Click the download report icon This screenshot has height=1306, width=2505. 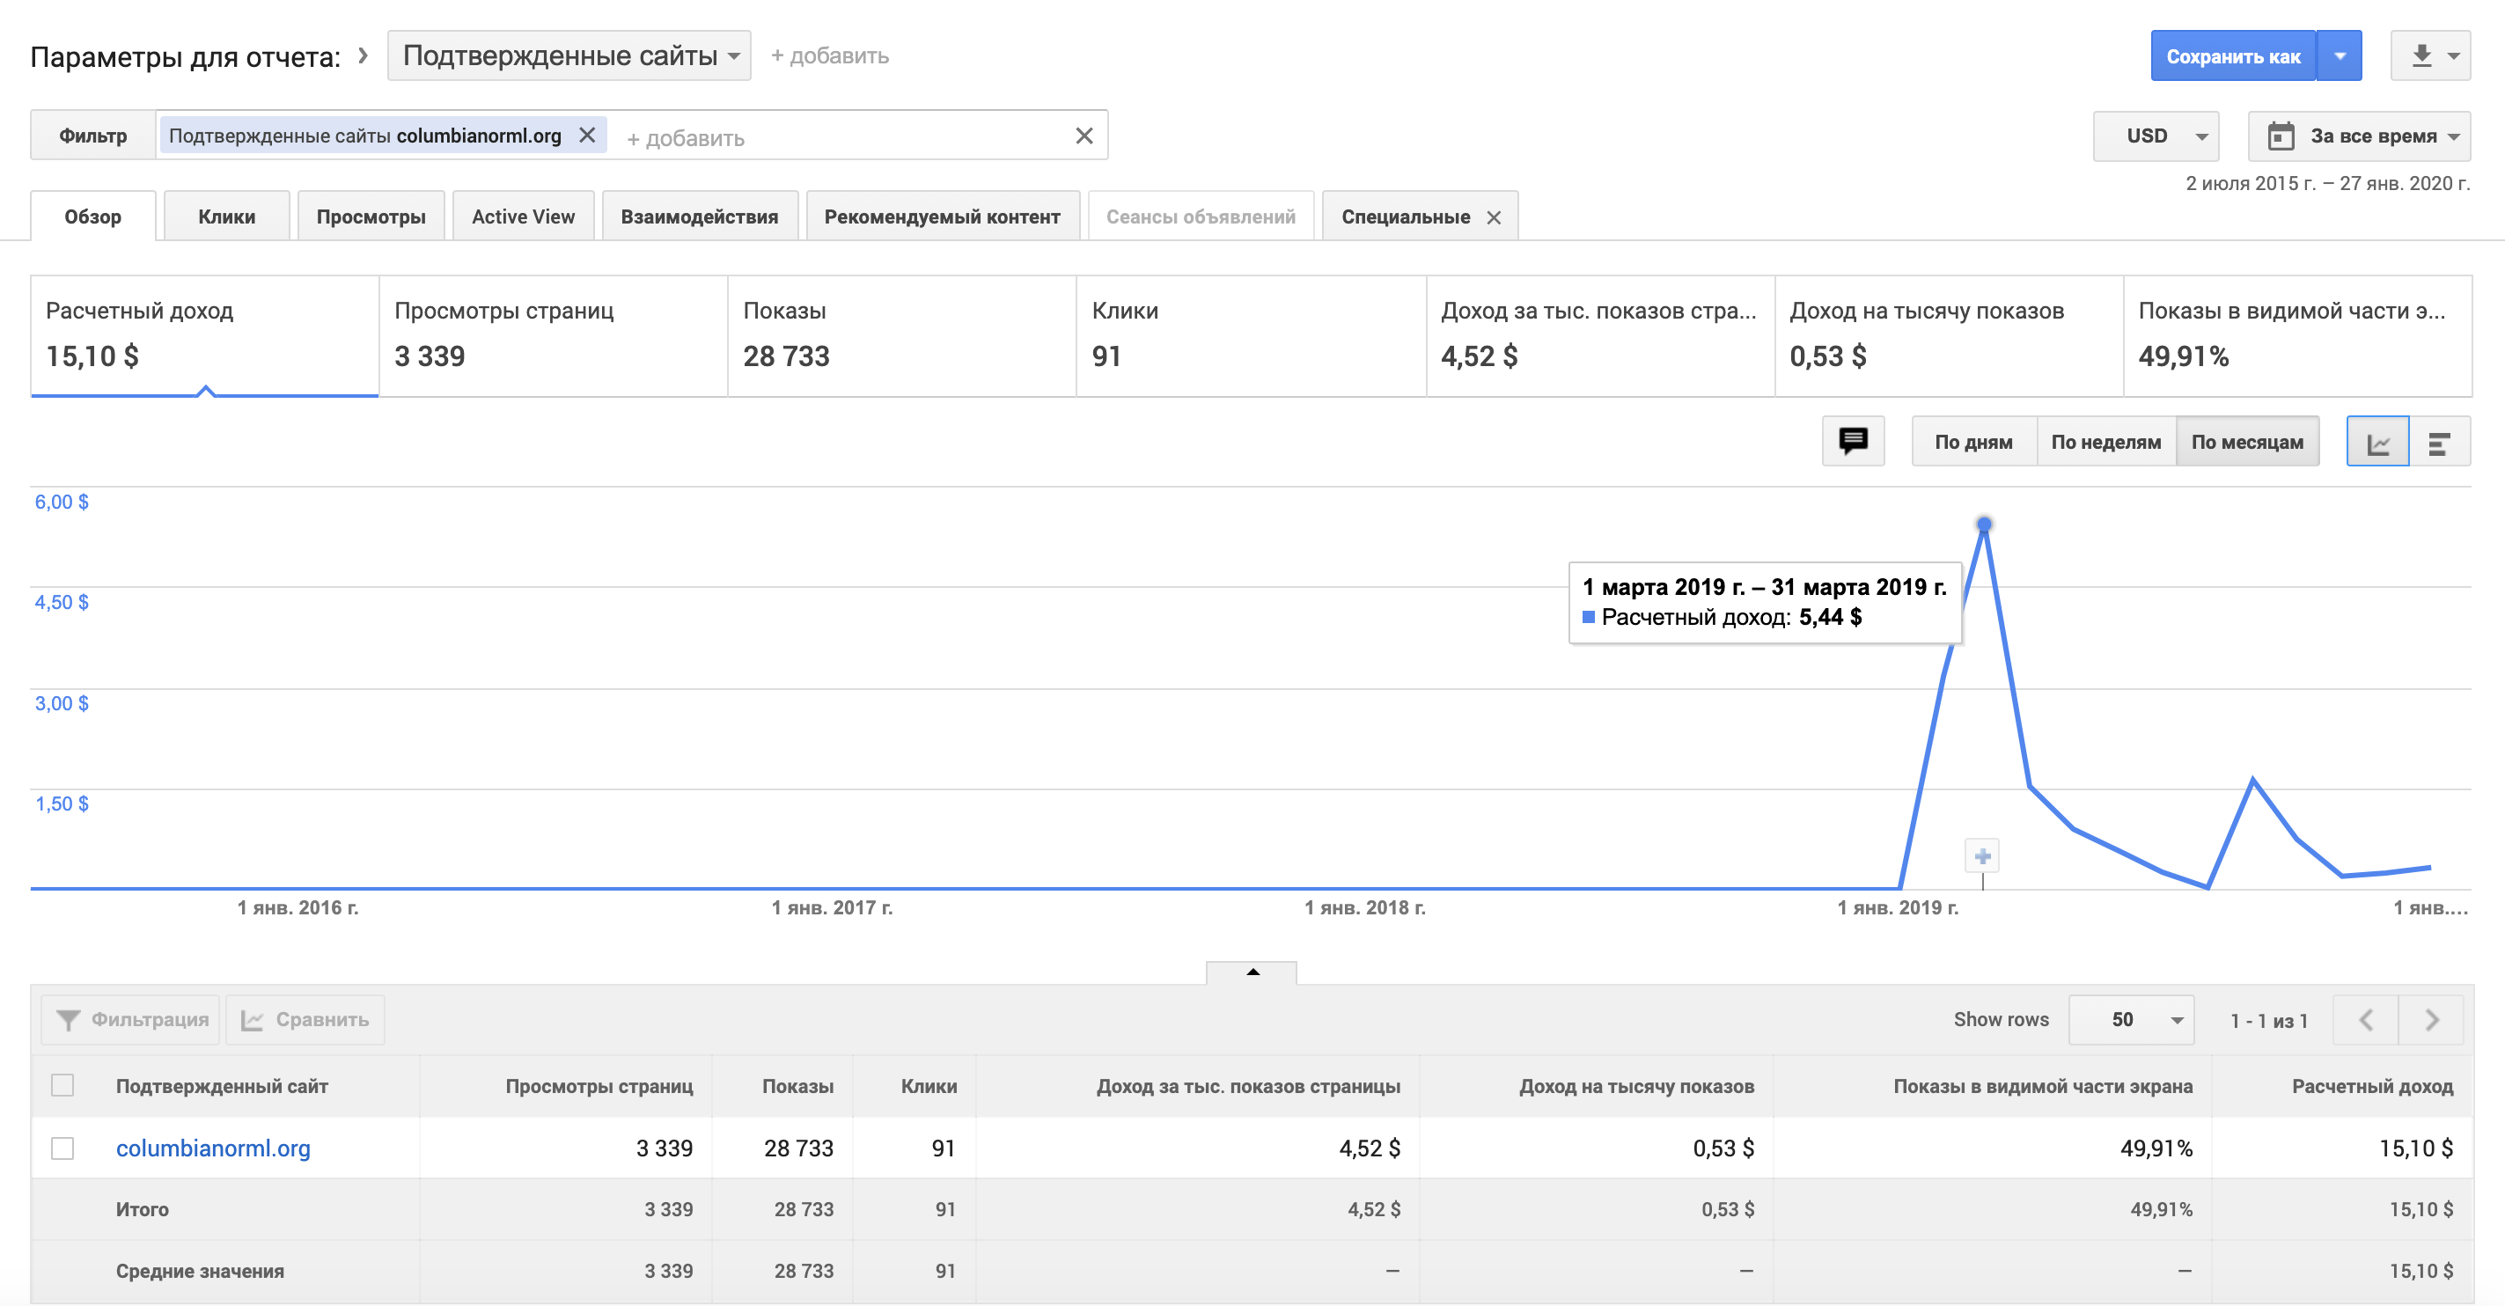2421,56
